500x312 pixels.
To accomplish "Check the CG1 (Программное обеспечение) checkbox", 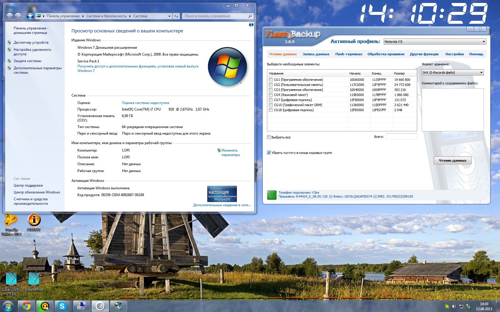I will (271, 80).
